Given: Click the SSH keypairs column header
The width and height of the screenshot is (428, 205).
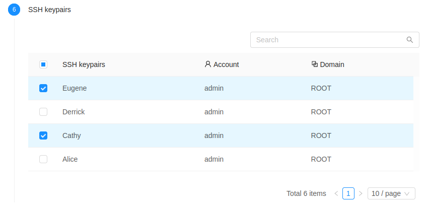Looking at the screenshot, I should [84, 64].
